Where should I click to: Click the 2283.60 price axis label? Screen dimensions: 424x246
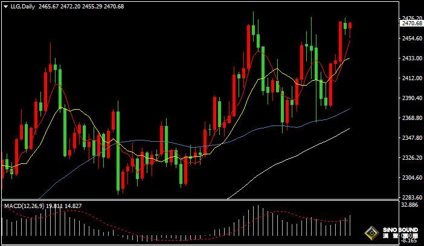point(411,197)
